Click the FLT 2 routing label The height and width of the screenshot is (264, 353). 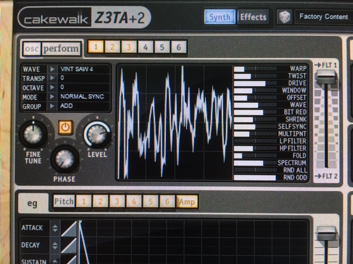pyautogui.click(x=326, y=176)
